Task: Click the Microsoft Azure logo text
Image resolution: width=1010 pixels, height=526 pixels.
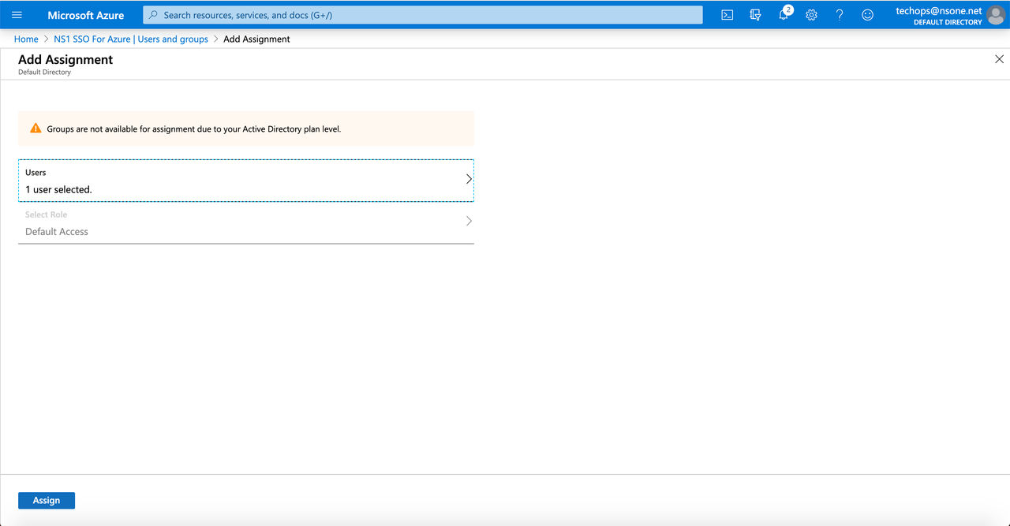Action: coord(86,15)
